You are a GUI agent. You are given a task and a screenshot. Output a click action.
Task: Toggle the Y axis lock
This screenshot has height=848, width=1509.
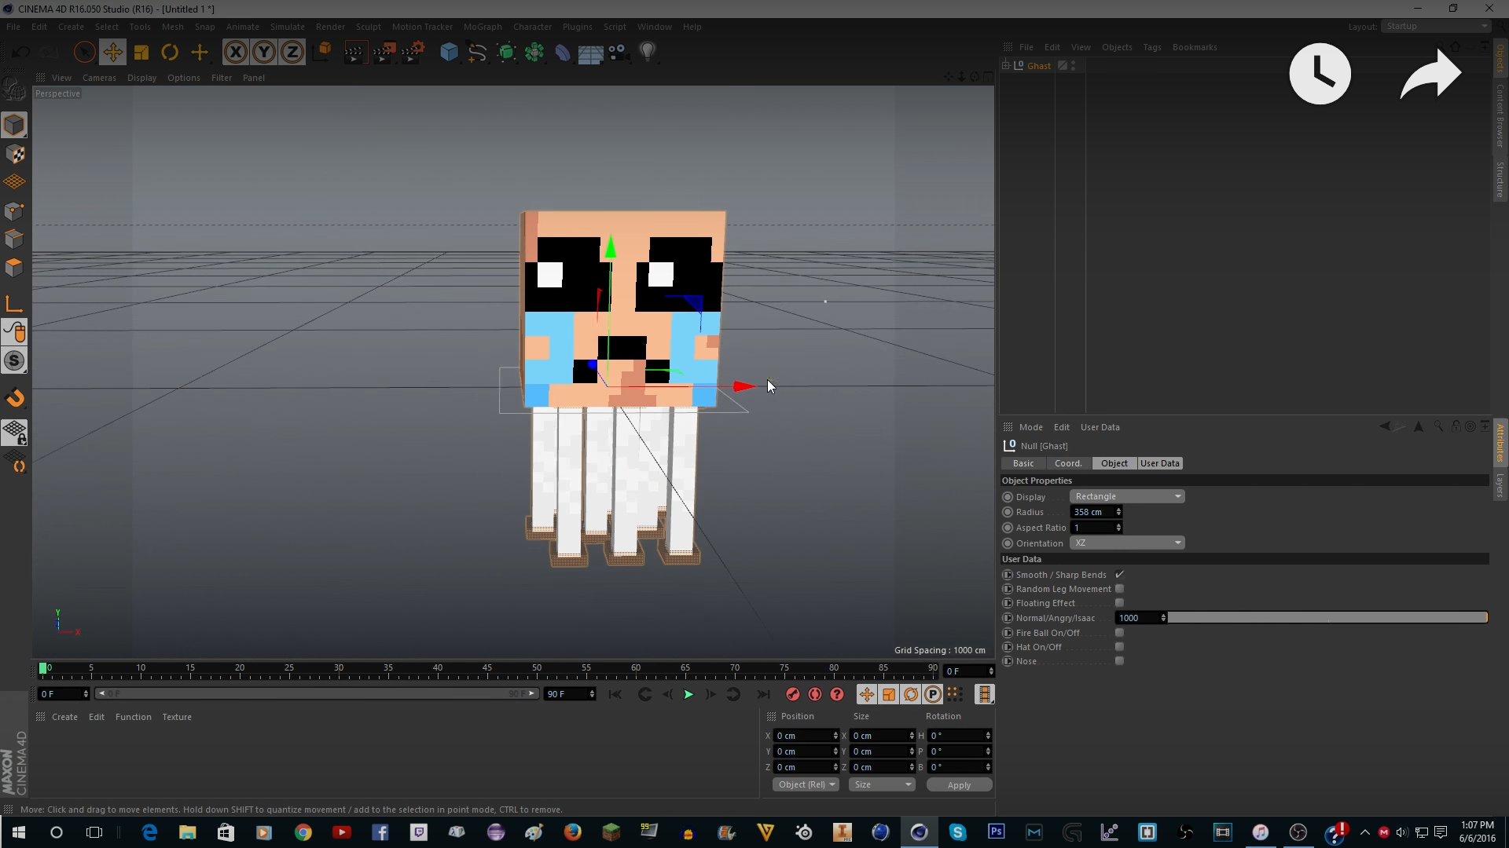[264, 53]
